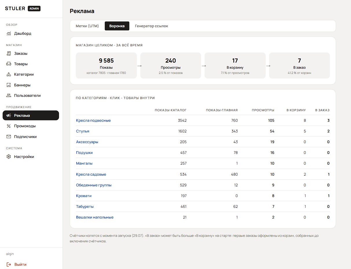Open the Стулья category link
Viewport: 351px width, 269px height.
coord(83,131)
